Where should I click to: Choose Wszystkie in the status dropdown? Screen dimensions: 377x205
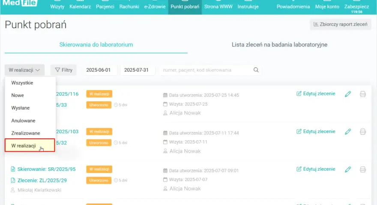[30, 83]
